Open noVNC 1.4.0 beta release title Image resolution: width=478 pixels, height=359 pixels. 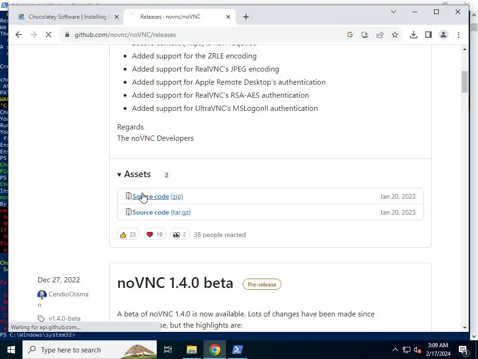click(x=176, y=283)
